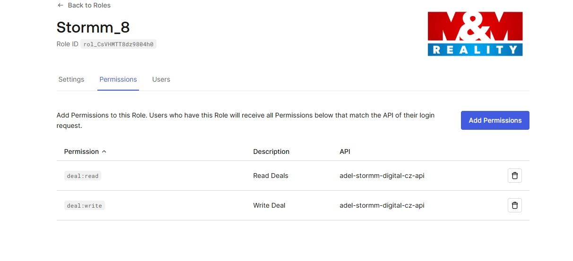Delete the deal:write permission
Viewport: 573px width, 261px height.
(515, 205)
